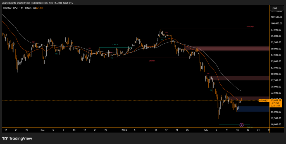This screenshot has width=286, height=144.
Task: Click the Vol 331.68 volume indicator
Action: [x=37, y=8]
